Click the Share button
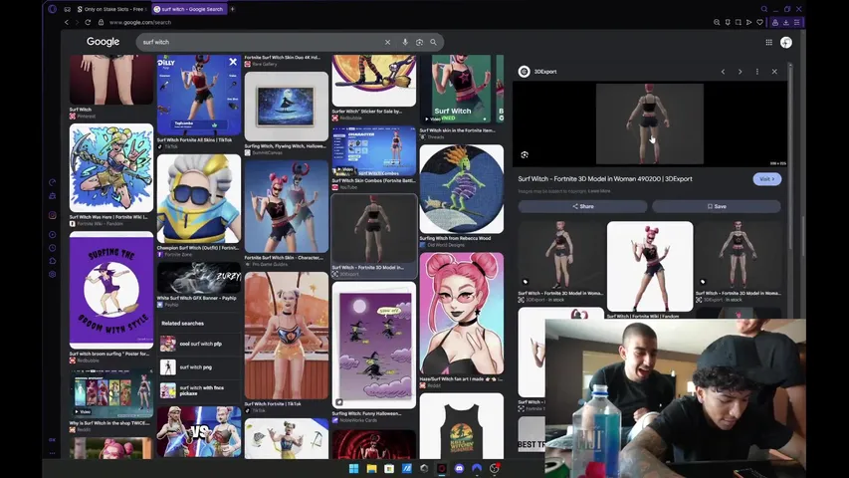 click(582, 206)
